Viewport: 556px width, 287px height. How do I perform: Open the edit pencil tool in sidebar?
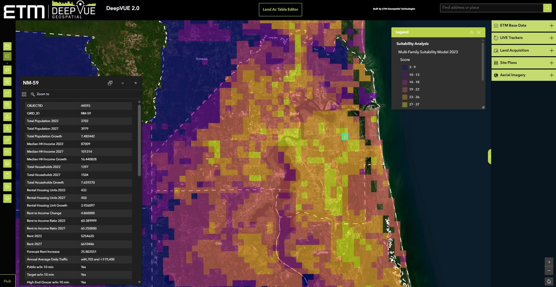click(7, 93)
